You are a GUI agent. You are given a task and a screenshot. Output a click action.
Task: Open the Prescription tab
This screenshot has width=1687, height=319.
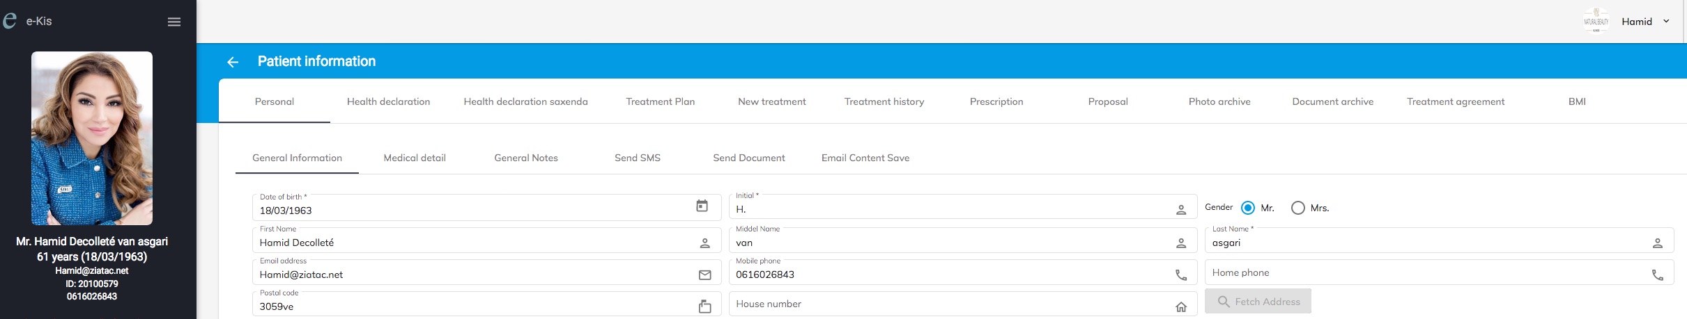point(996,101)
